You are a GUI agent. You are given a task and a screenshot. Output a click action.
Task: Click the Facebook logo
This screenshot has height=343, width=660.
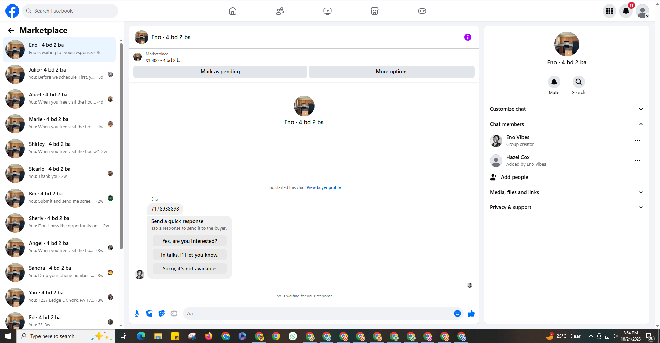[x=12, y=11]
